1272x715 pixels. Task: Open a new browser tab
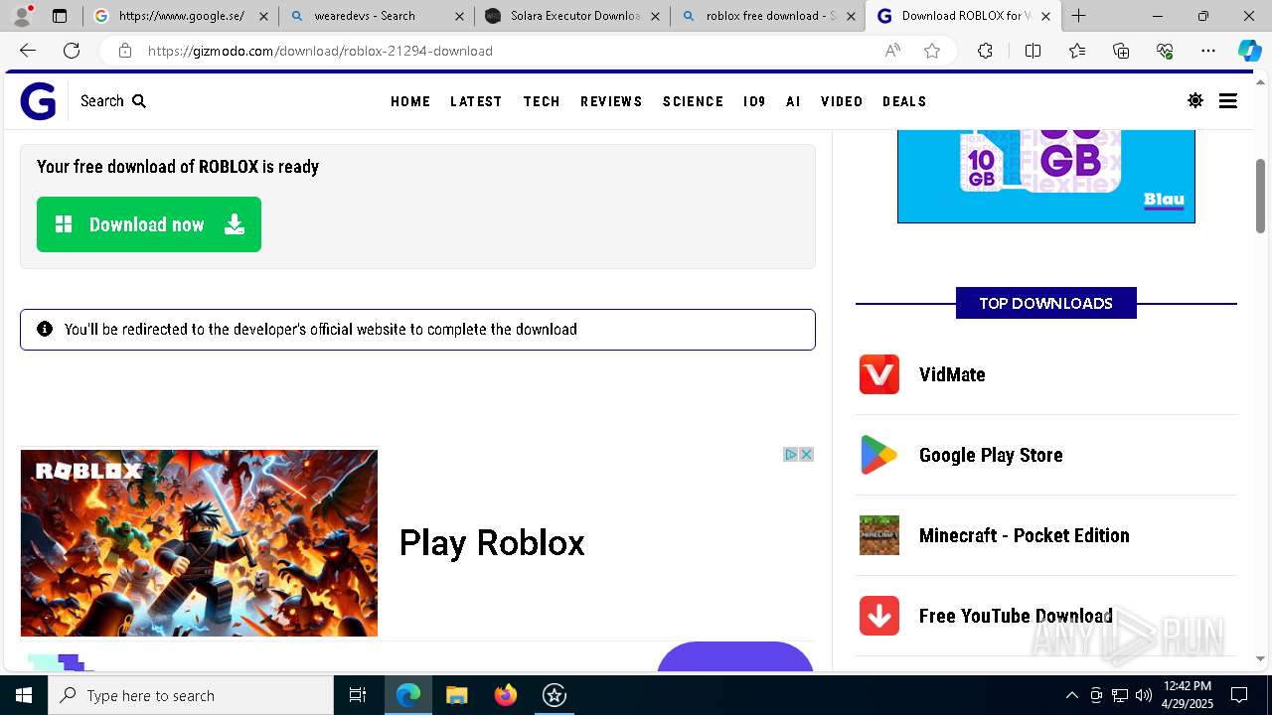[x=1079, y=16]
